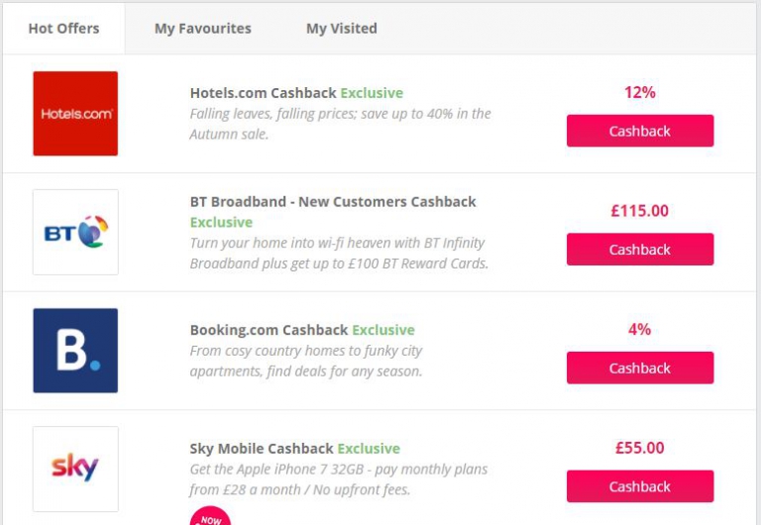Switch to the Hot Offers tab
This screenshot has height=525, width=761.
[63, 29]
